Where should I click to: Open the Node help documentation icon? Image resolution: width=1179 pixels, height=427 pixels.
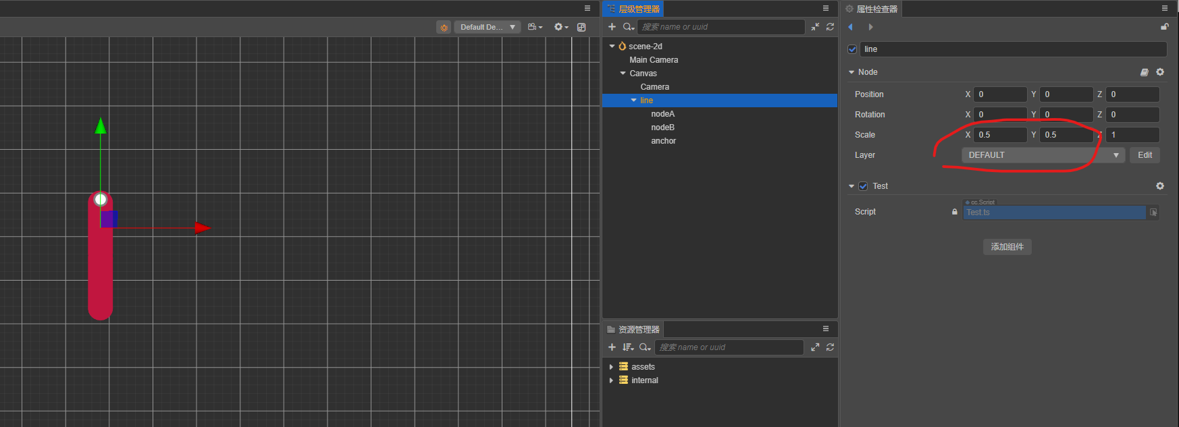coord(1145,72)
